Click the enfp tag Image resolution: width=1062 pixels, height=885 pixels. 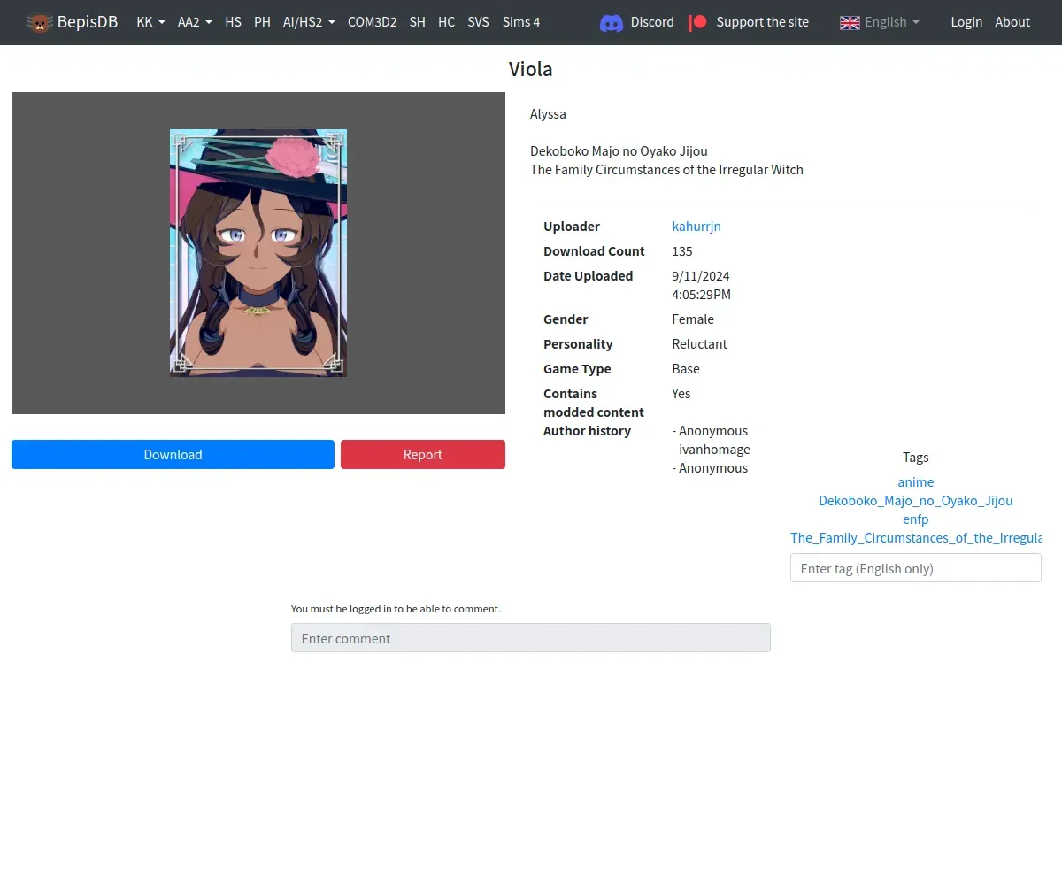coord(916,519)
